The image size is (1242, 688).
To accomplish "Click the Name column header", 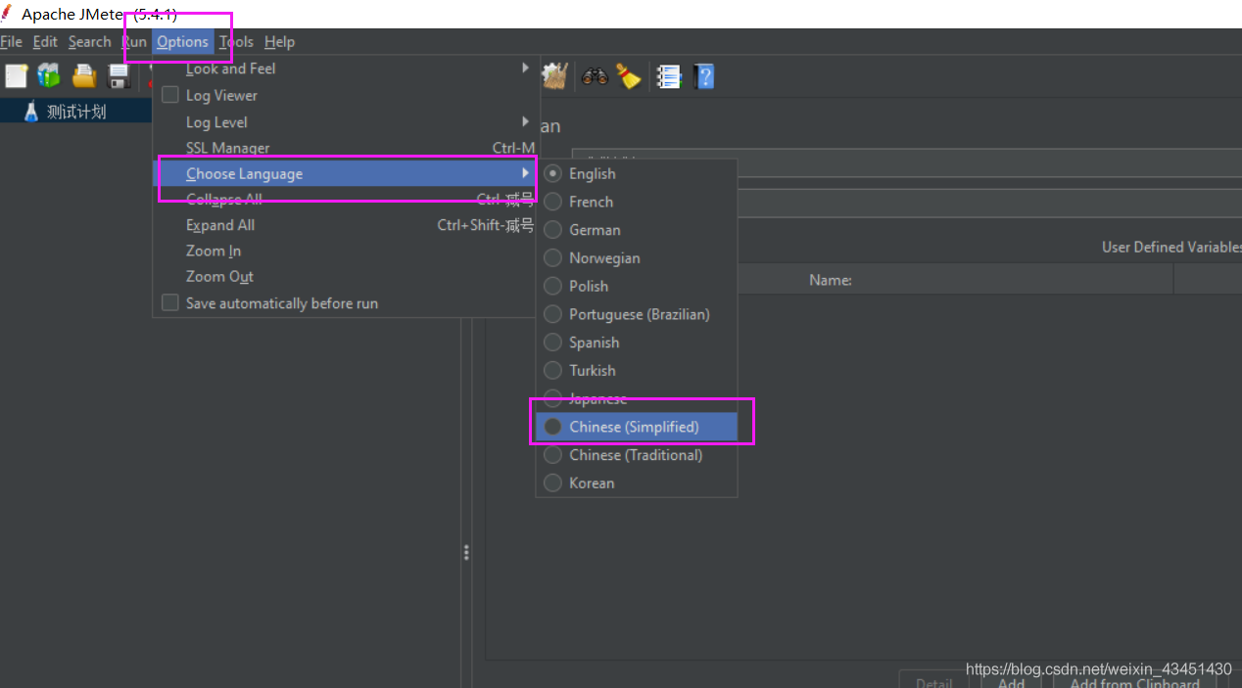I will (830, 280).
